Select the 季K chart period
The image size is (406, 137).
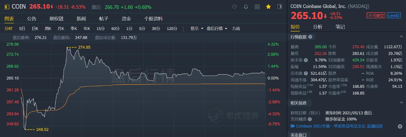tap(74, 28)
